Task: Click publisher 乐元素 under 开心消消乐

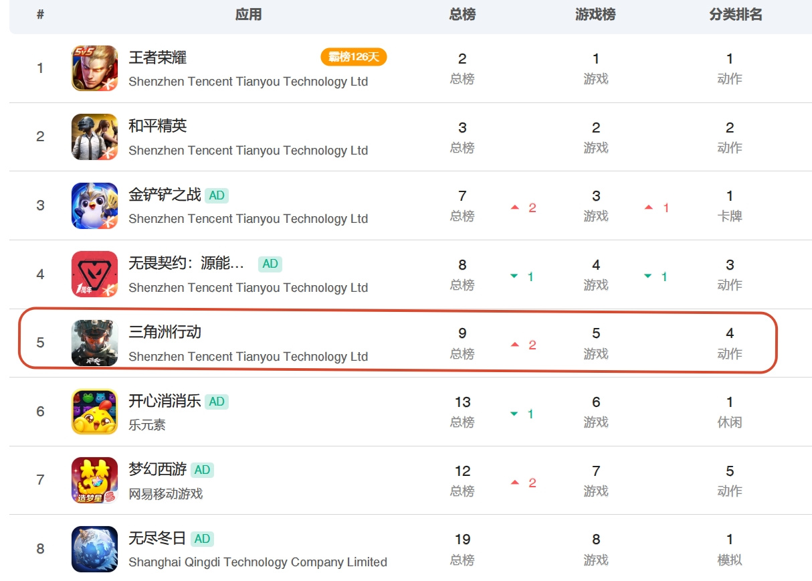Action: 147,425
